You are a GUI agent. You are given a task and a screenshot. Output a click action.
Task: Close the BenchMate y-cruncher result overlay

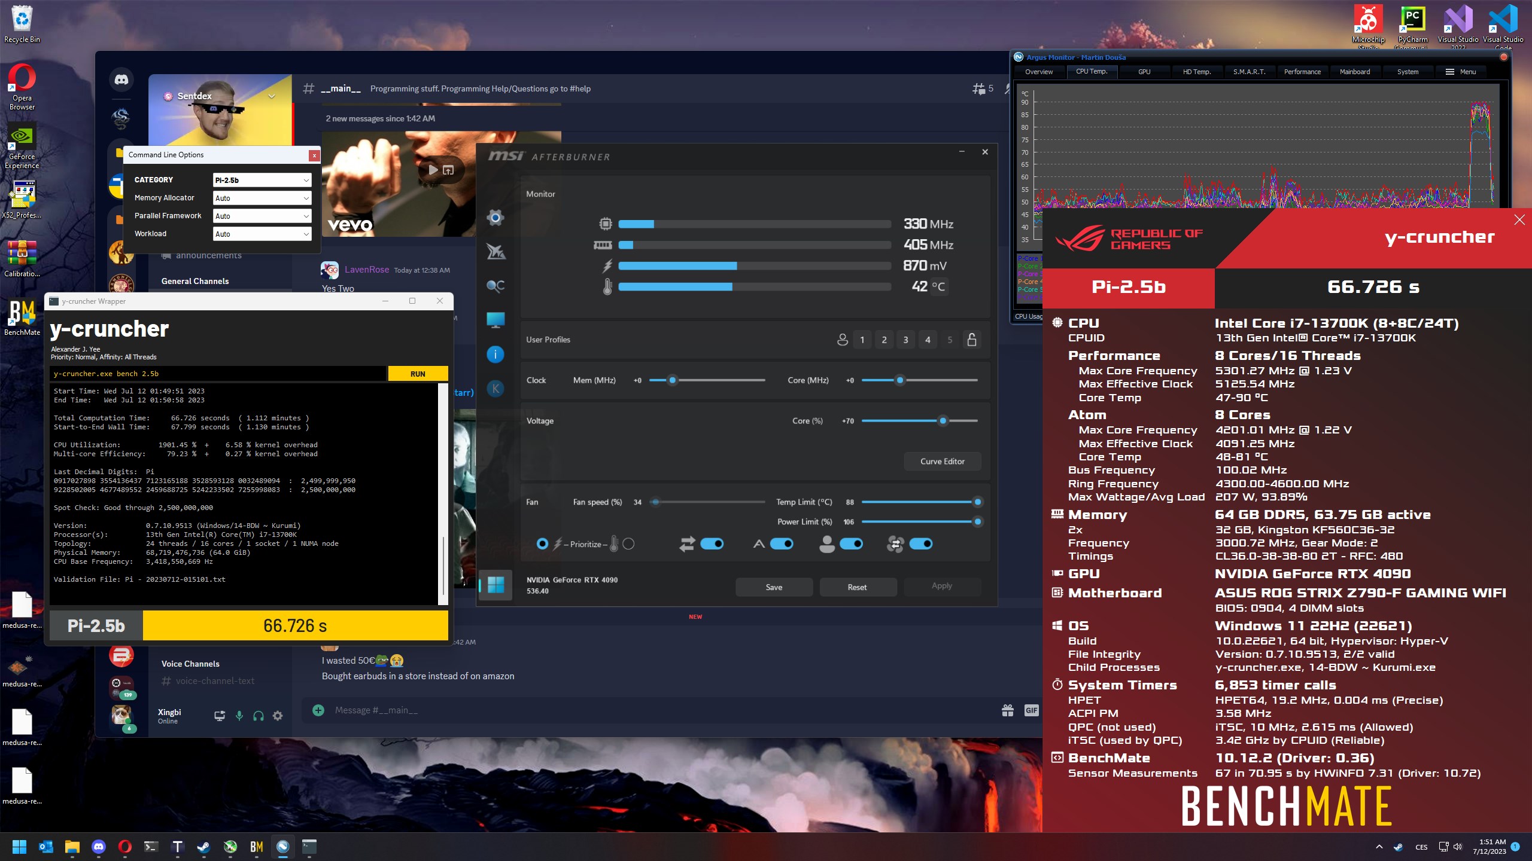click(1519, 220)
